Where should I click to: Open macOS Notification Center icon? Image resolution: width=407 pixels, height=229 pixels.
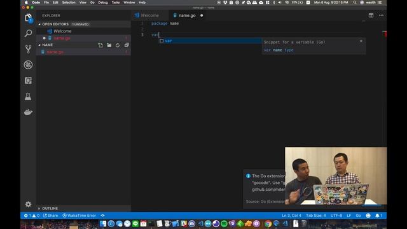pos(380,3)
